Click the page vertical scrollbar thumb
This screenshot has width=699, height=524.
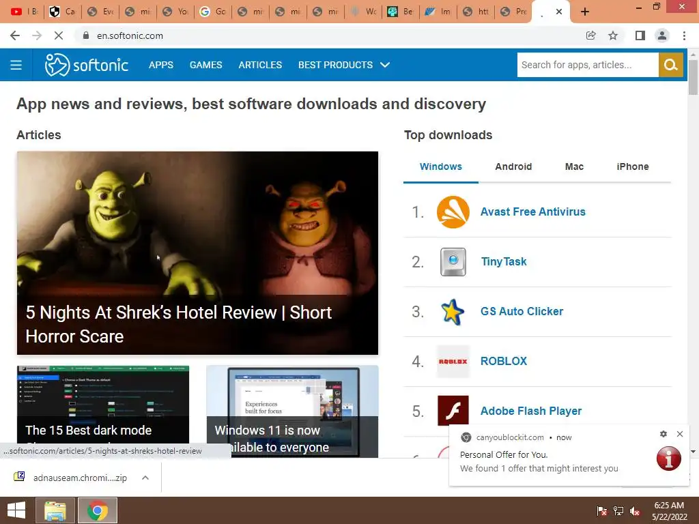693,76
